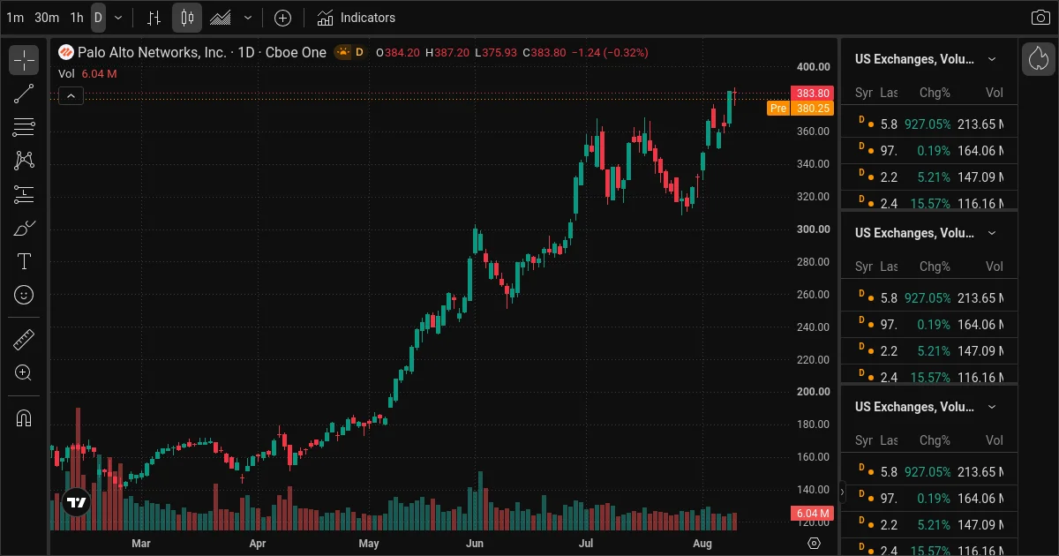Screen dimensions: 1059x556
Task: Open the Fibonacci and Gann tools
Action: pos(24,127)
